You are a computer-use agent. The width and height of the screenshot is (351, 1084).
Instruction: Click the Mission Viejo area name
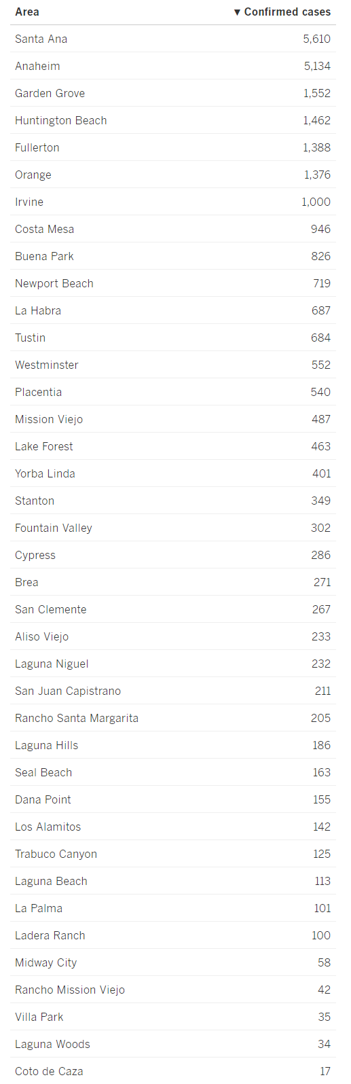tap(49, 419)
